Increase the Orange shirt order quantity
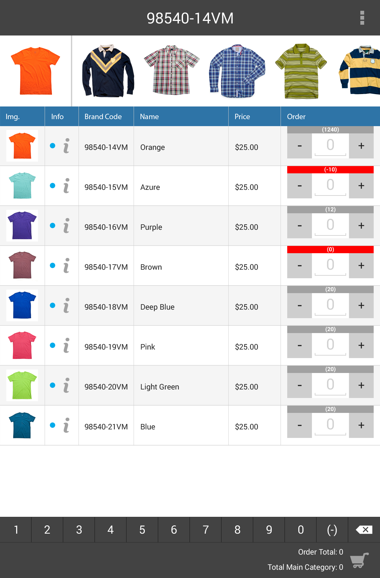This screenshot has width=380, height=578. (x=361, y=146)
